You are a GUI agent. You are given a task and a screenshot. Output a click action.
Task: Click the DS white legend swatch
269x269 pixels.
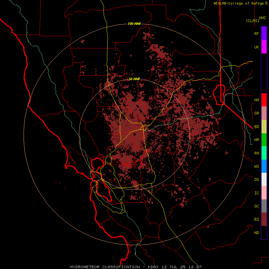(x=264, y=179)
